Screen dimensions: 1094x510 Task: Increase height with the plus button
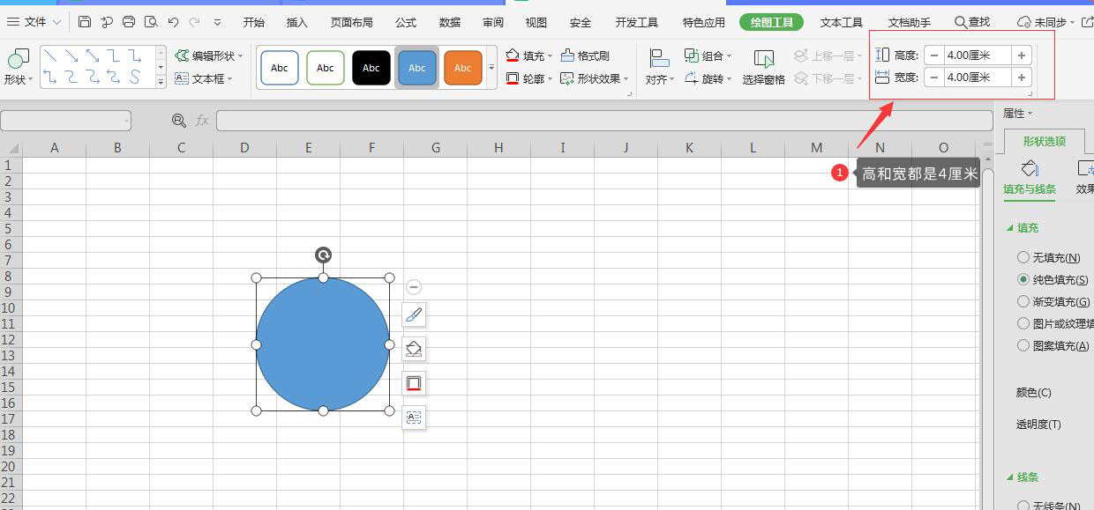point(1022,55)
